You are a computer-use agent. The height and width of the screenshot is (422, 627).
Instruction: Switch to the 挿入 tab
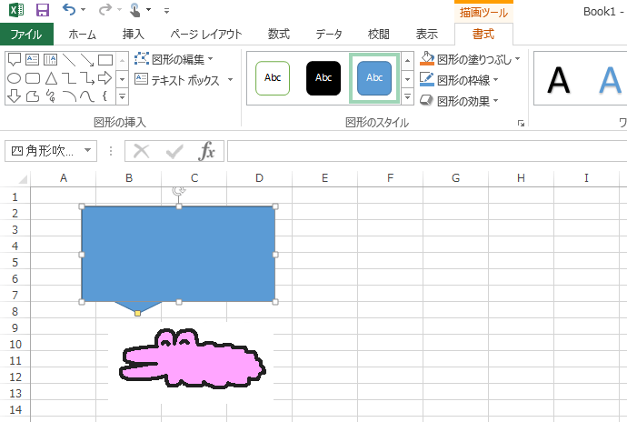coord(134,35)
